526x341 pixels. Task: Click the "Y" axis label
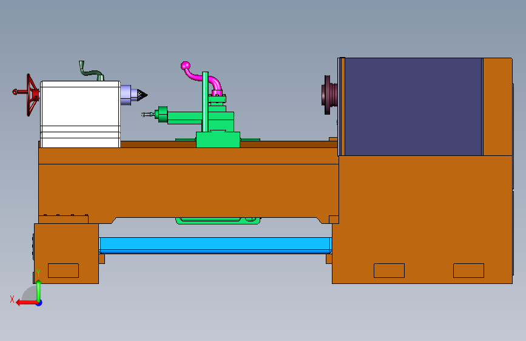click(38, 273)
